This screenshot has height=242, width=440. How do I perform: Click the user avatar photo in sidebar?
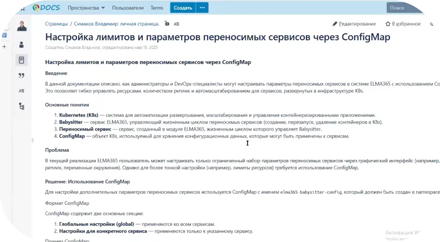(22, 26)
